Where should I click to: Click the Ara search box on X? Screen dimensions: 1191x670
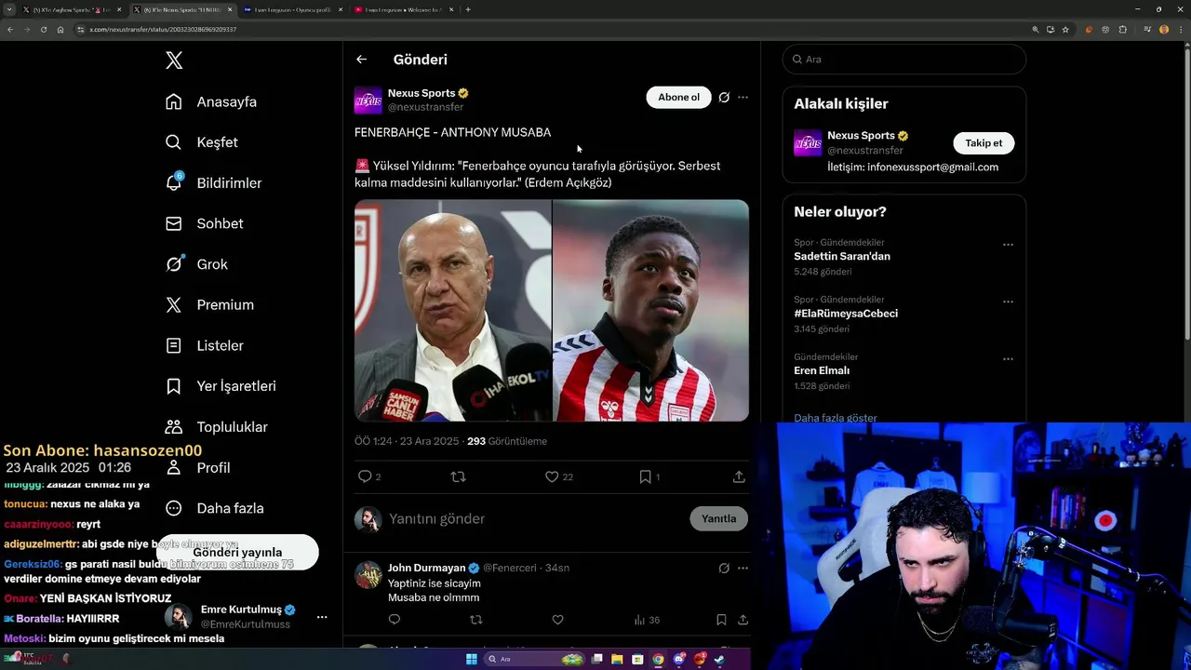tap(903, 59)
